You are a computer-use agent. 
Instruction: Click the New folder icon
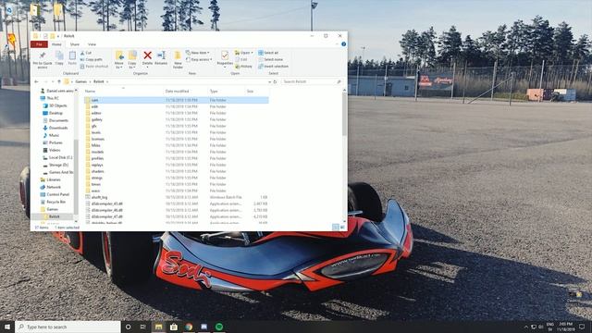coord(178,56)
